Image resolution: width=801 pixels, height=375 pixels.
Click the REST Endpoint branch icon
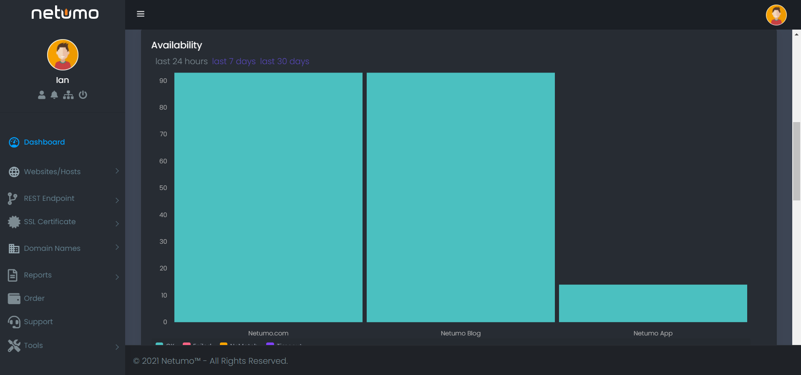click(13, 199)
